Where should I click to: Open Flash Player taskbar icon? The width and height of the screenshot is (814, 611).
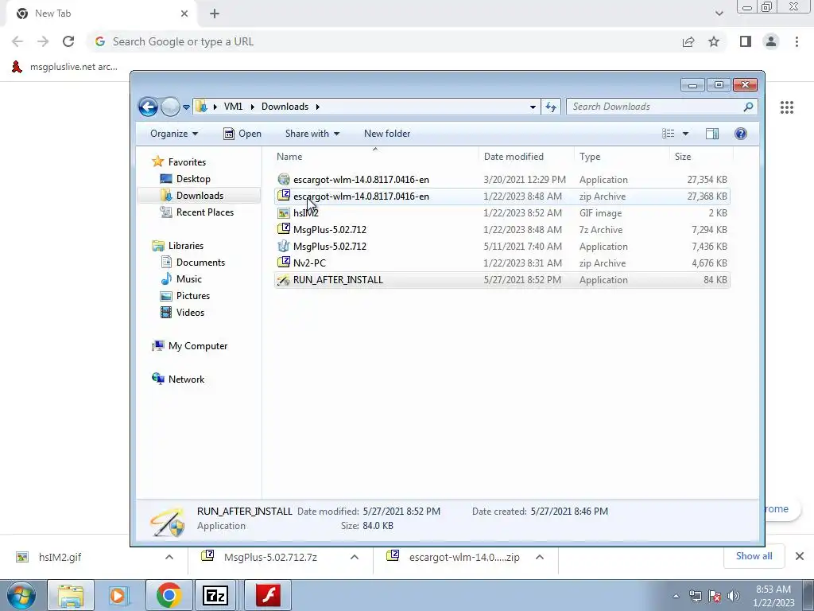click(269, 595)
